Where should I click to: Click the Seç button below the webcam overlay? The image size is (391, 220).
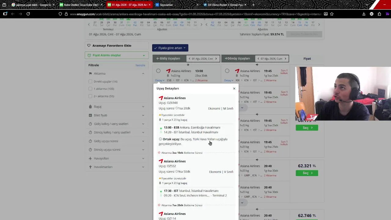pyautogui.click(x=307, y=128)
